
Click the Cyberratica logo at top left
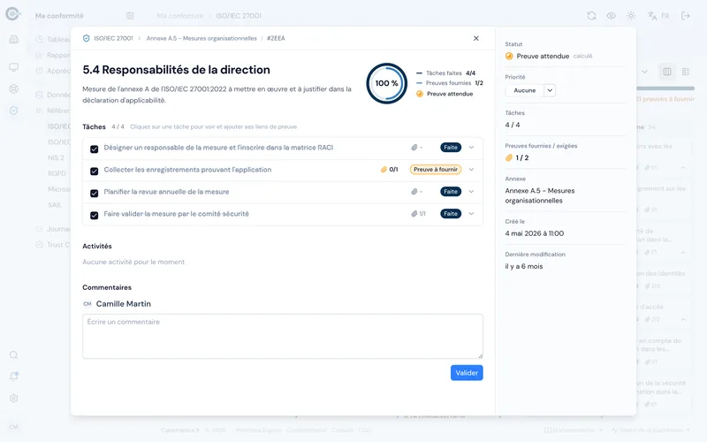coord(13,14)
